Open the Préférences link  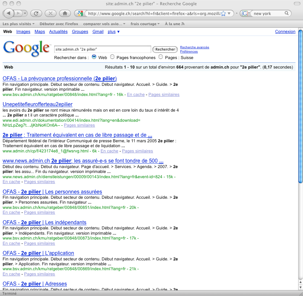(189, 51)
